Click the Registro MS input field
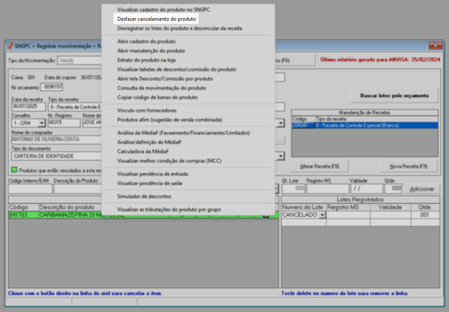 (x=326, y=189)
